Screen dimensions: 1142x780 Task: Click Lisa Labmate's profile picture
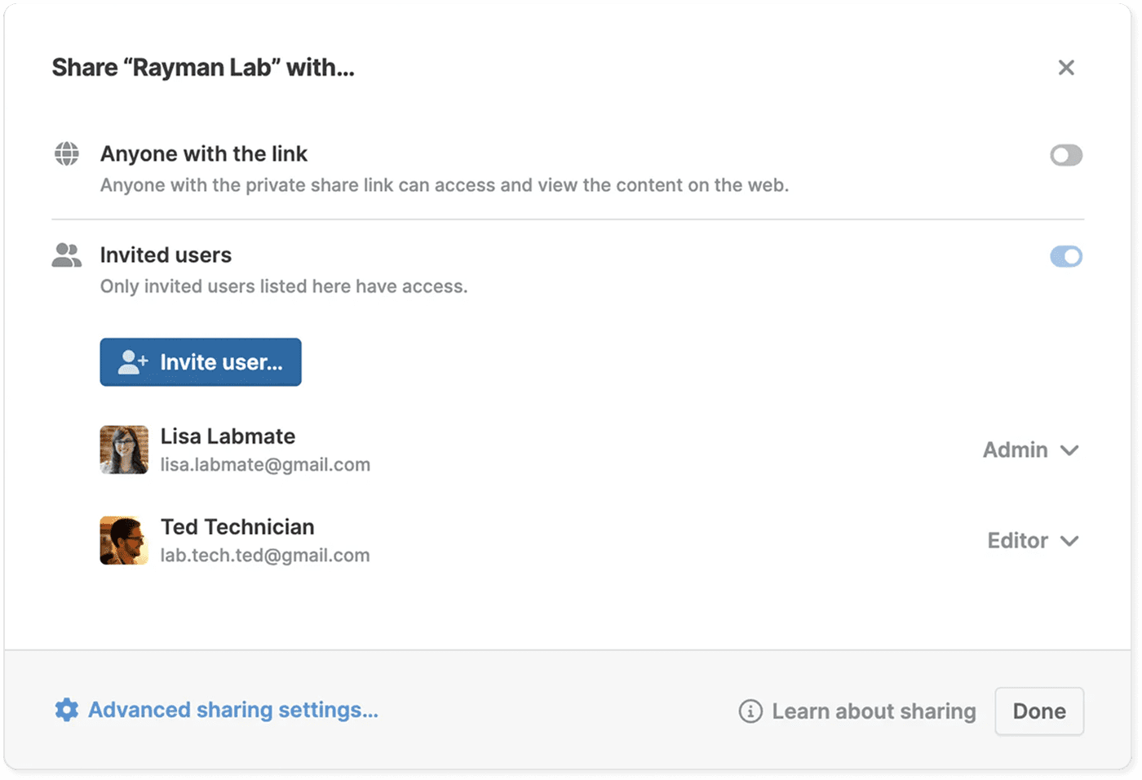pos(123,450)
